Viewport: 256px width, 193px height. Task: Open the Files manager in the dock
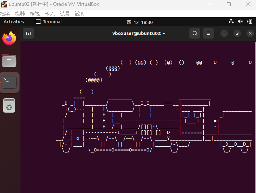(9, 60)
